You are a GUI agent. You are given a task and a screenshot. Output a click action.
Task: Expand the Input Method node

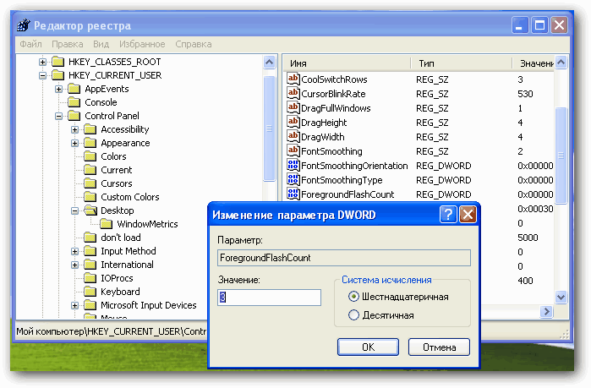click(74, 251)
